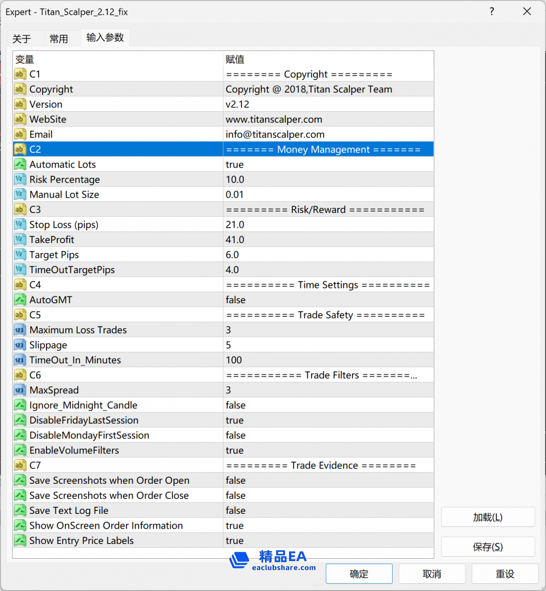Toggle DisableFridayLastSession true value
546x591 pixels.
coord(327,420)
